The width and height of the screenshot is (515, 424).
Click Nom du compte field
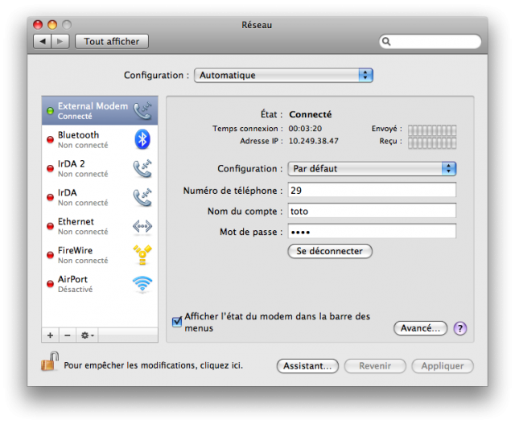pyautogui.click(x=372, y=211)
